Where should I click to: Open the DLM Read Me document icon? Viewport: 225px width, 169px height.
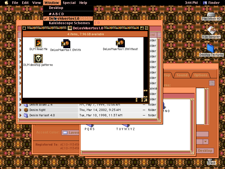[x=38, y=43]
